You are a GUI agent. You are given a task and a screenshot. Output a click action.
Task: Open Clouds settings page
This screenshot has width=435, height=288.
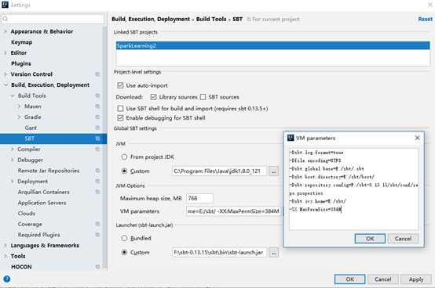(x=27, y=214)
